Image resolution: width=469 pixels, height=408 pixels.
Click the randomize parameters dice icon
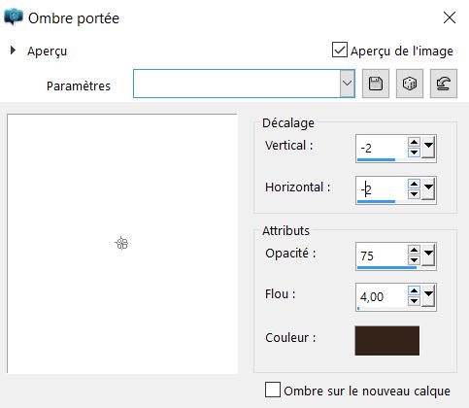[x=410, y=84]
